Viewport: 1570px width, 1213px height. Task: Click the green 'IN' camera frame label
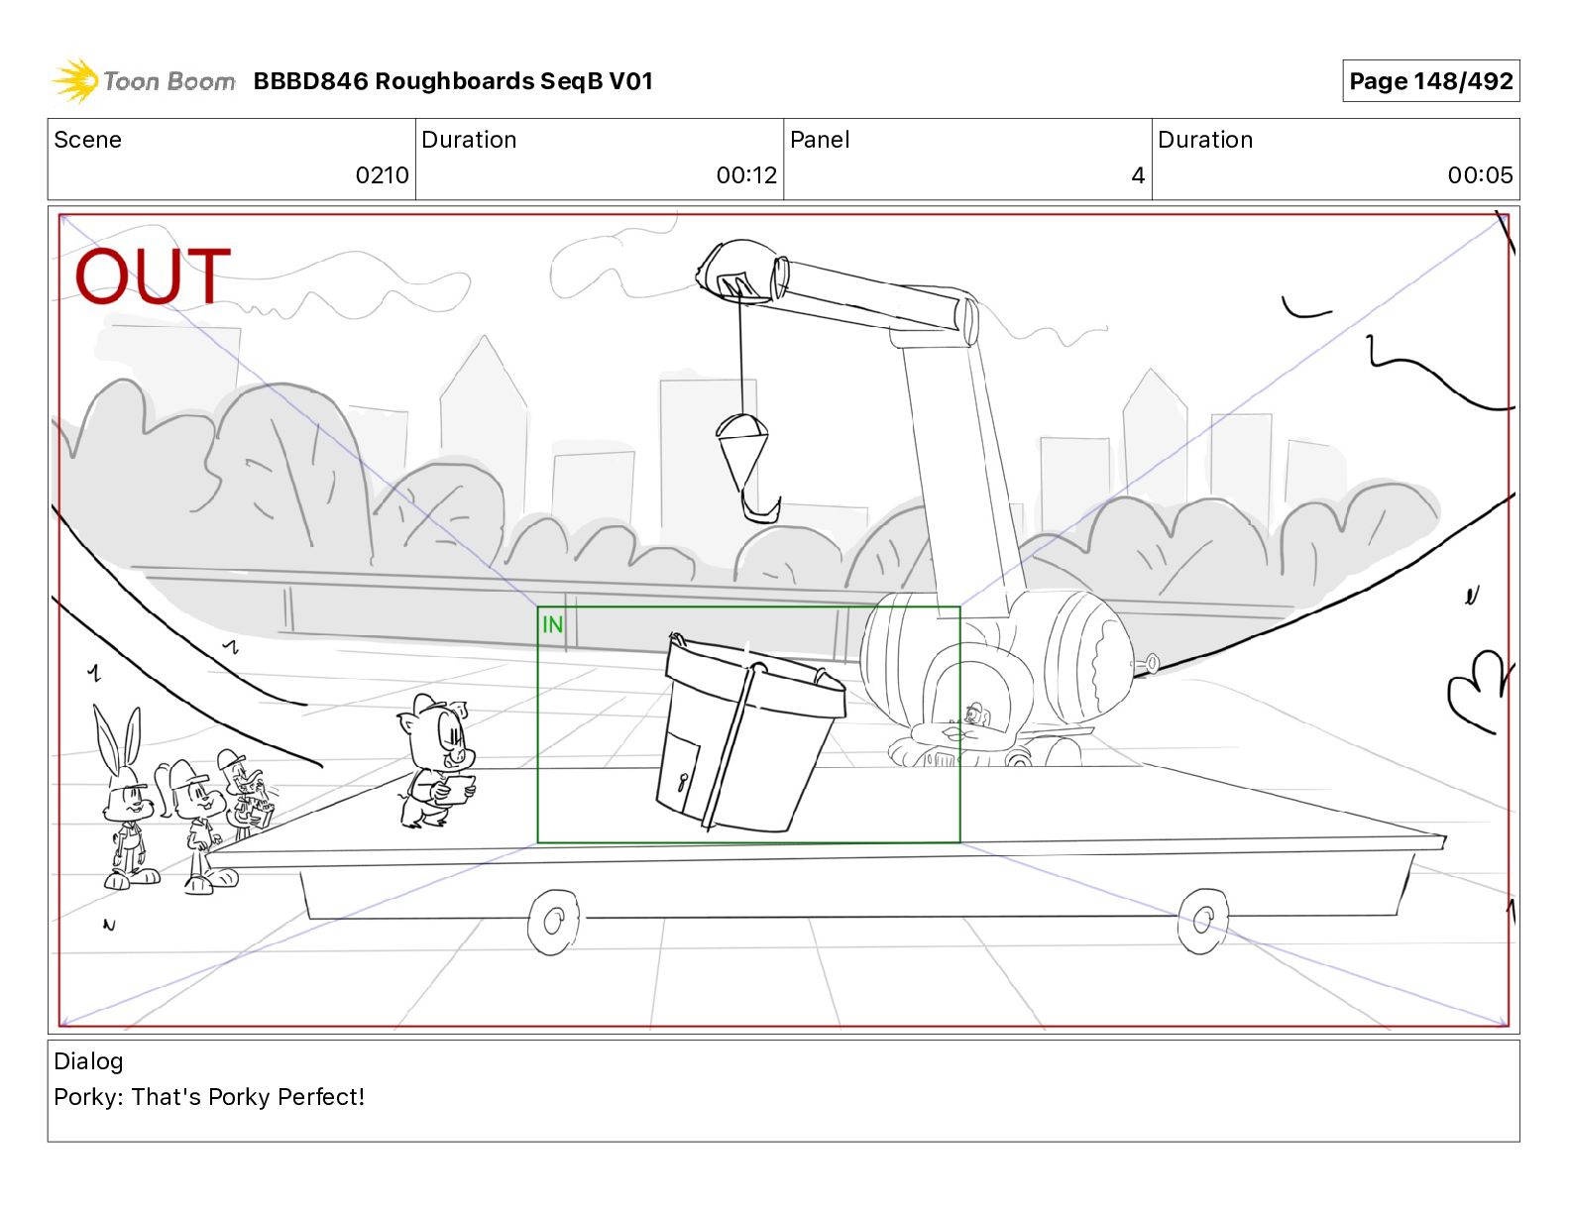(552, 624)
